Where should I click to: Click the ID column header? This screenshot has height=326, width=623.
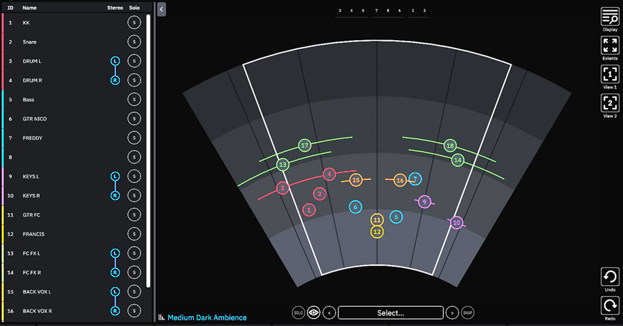10,8
